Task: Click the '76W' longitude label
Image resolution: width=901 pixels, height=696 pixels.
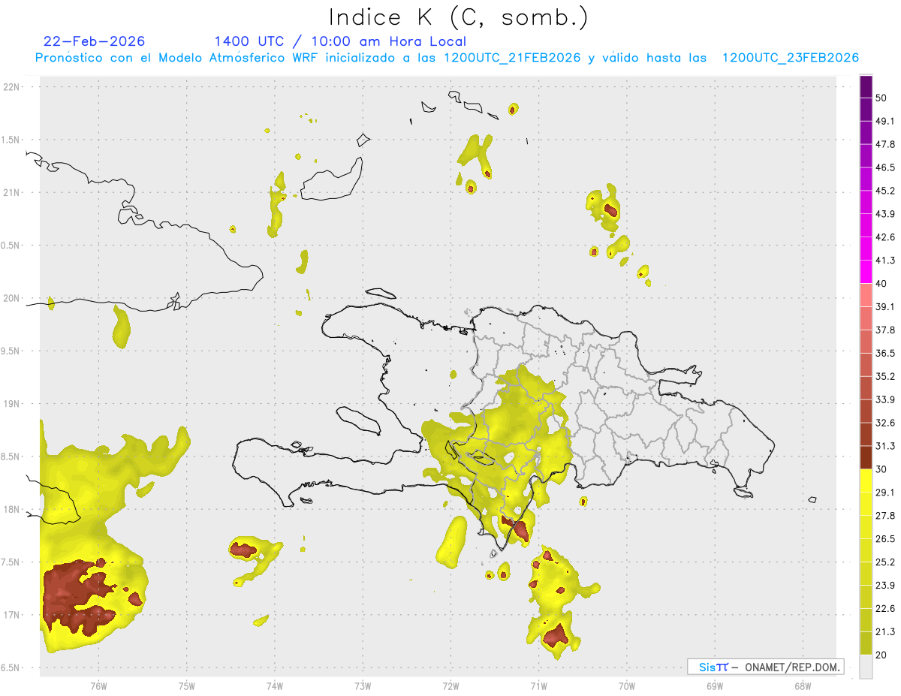Action: coord(98,686)
